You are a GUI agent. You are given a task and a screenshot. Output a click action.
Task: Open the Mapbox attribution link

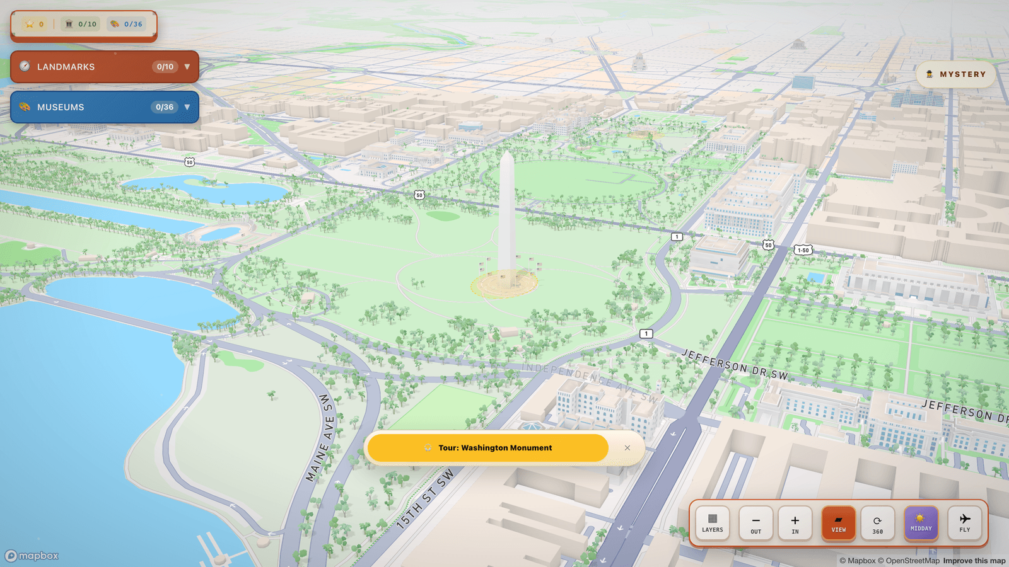(858, 561)
